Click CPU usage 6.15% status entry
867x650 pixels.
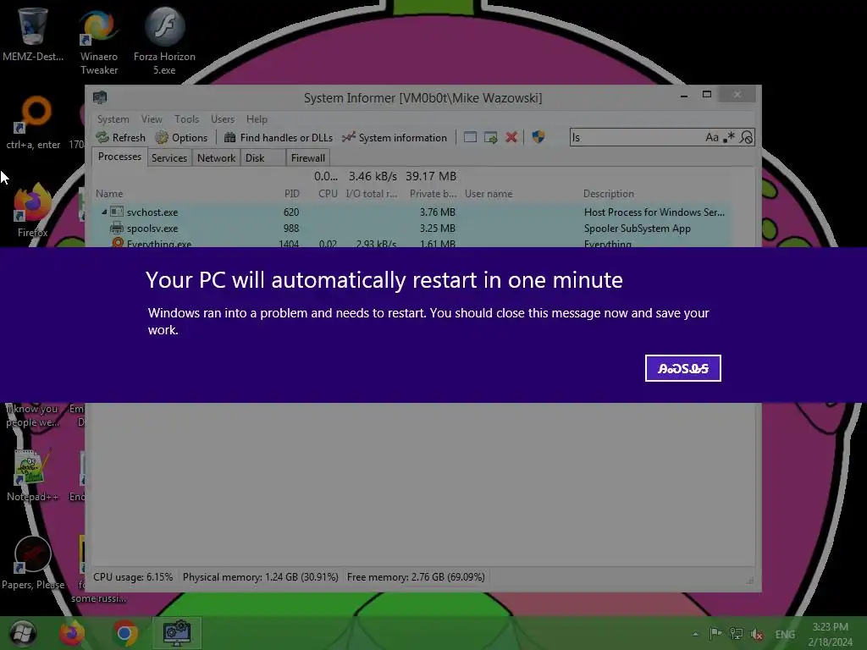tap(133, 577)
